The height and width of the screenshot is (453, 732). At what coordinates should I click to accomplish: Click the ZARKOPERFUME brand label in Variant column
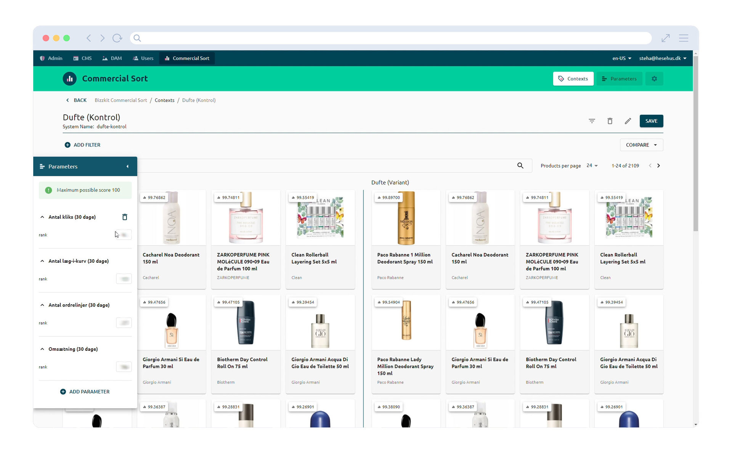542,278
